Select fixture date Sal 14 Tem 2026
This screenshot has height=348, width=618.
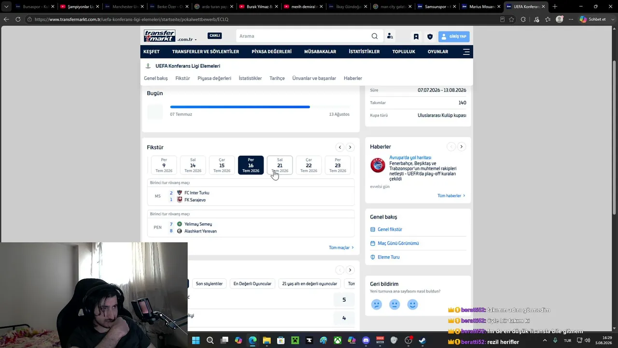[193, 165]
